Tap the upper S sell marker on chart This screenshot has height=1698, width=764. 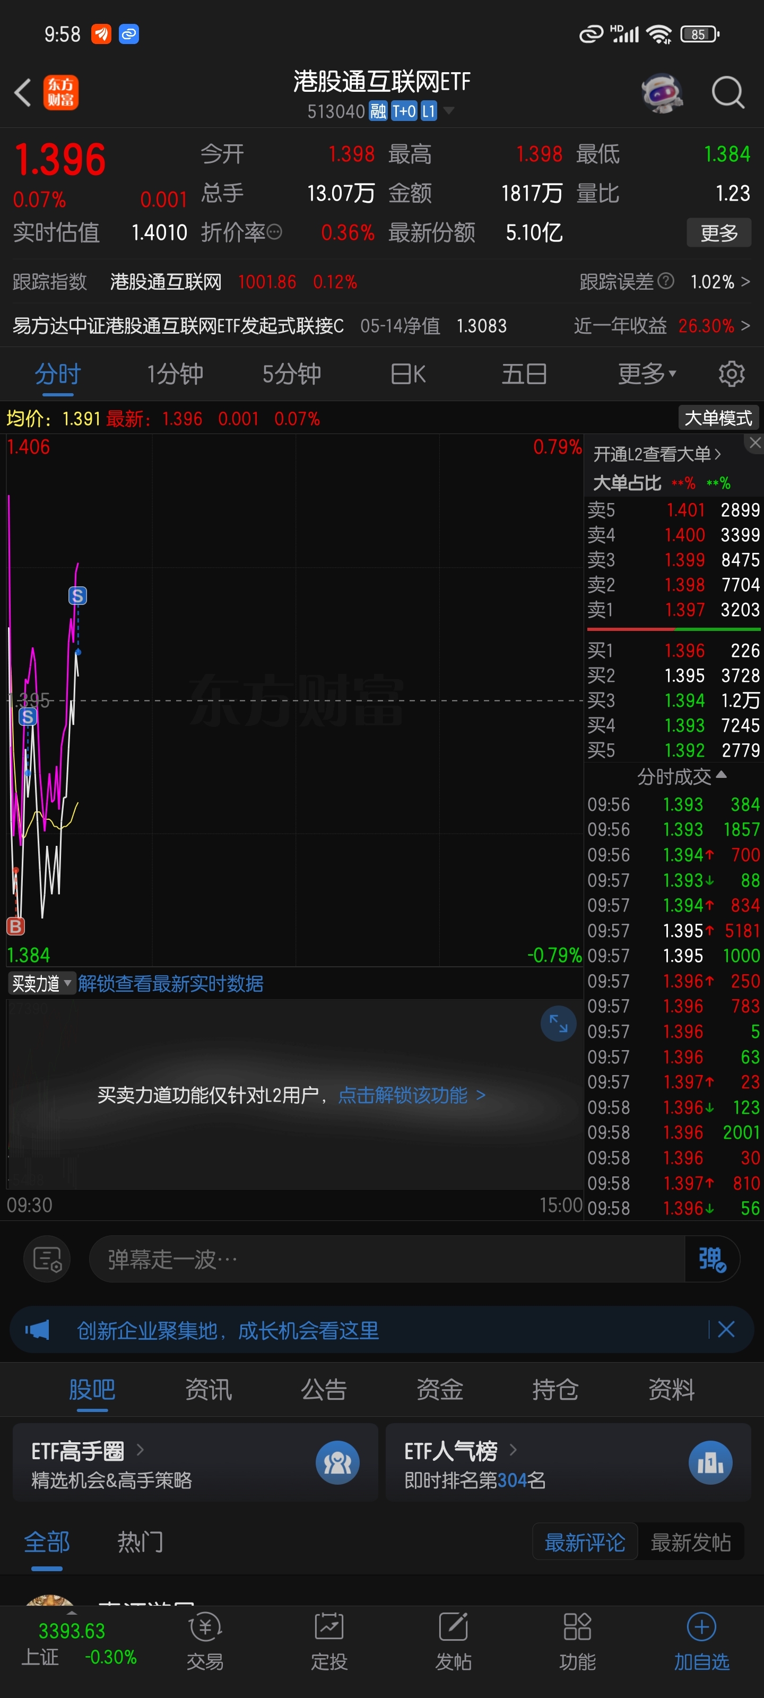click(x=78, y=596)
